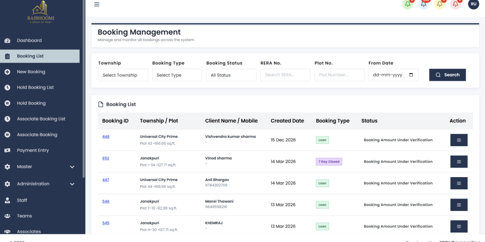The width and height of the screenshot is (485, 242).
Task: Open the blue notification bell
Action: click(424, 4)
